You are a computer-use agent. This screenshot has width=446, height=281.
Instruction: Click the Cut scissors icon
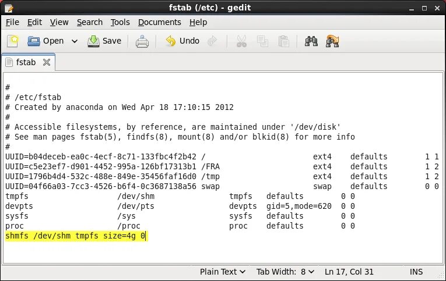241,41
